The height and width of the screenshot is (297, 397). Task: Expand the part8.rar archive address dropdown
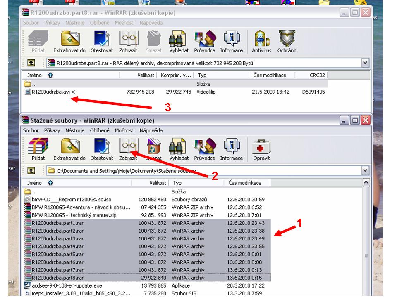pos(365,63)
